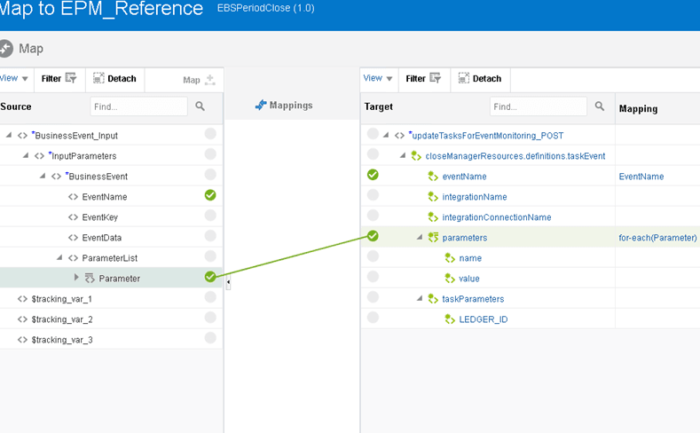Expand the Parameter node in source tree
This screenshot has width=700, height=433.
coord(76,278)
